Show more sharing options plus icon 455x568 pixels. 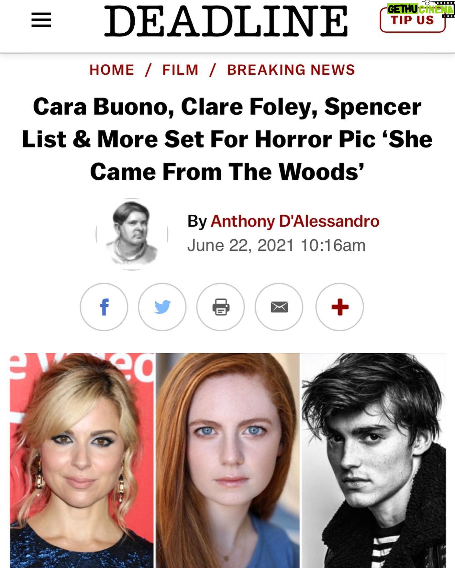click(339, 307)
